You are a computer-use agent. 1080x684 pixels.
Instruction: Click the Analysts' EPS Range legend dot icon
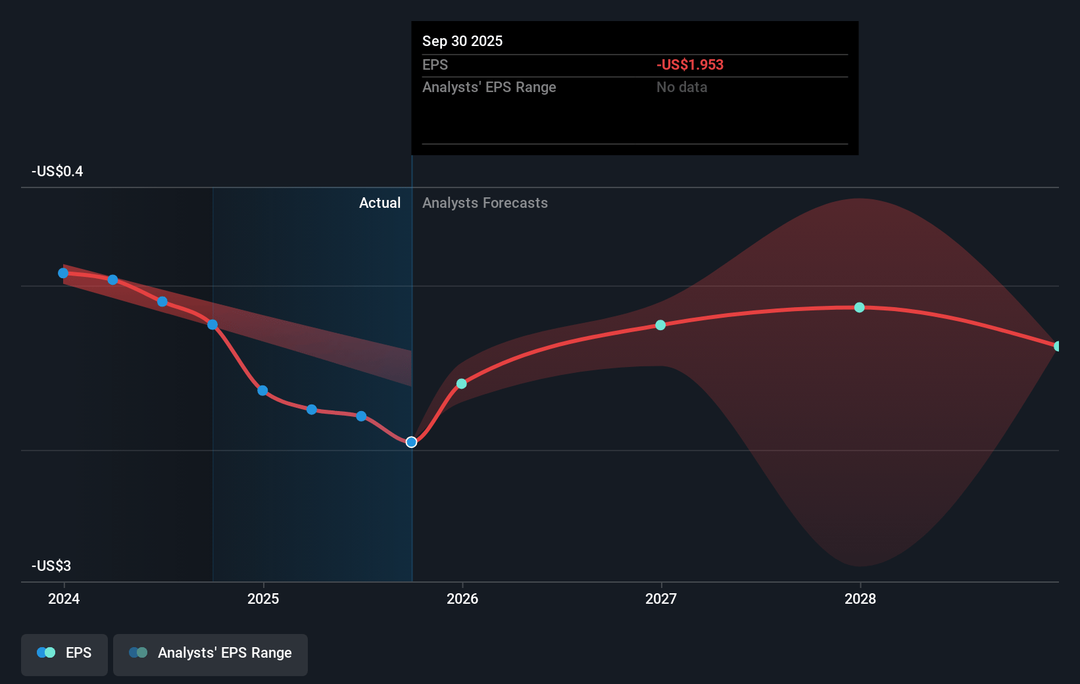(138, 652)
